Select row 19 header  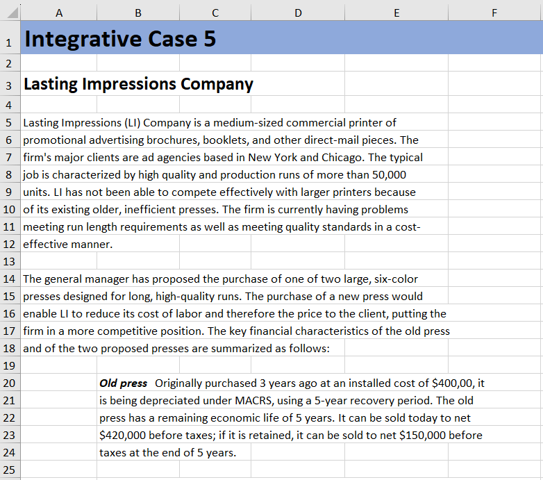coord(10,365)
